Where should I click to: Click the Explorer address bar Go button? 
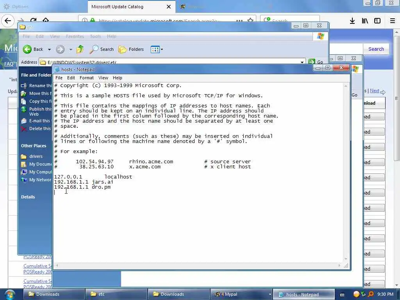coord(316,62)
